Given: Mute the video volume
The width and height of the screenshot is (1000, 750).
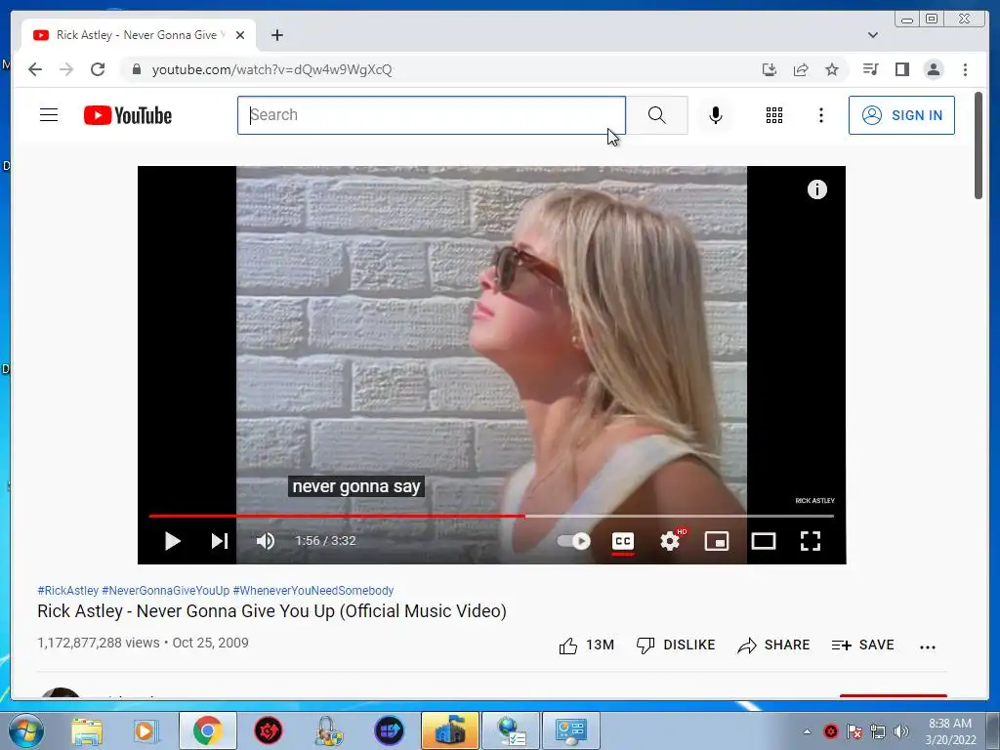Looking at the screenshot, I should (266, 541).
